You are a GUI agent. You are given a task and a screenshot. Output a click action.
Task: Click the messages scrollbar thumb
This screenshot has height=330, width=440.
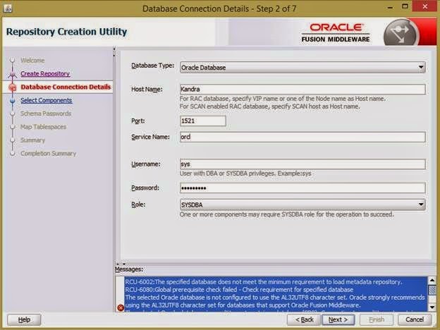pyautogui.click(x=432, y=290)
